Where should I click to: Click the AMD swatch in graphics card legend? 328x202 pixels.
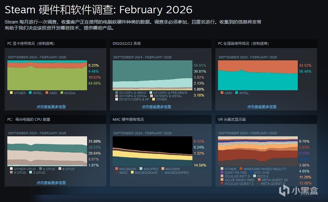[x=47, y=93]
